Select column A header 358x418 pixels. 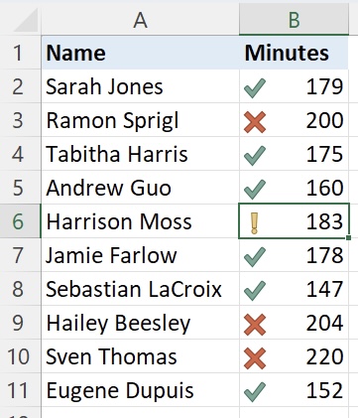click(140, 19)
